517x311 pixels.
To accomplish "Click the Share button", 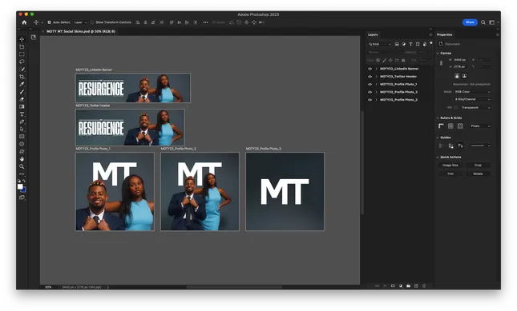I will point(470,22).
